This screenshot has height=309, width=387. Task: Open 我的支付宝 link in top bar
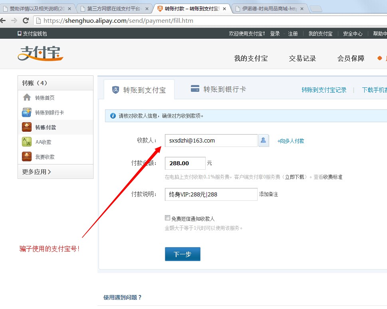pos(320,34)
